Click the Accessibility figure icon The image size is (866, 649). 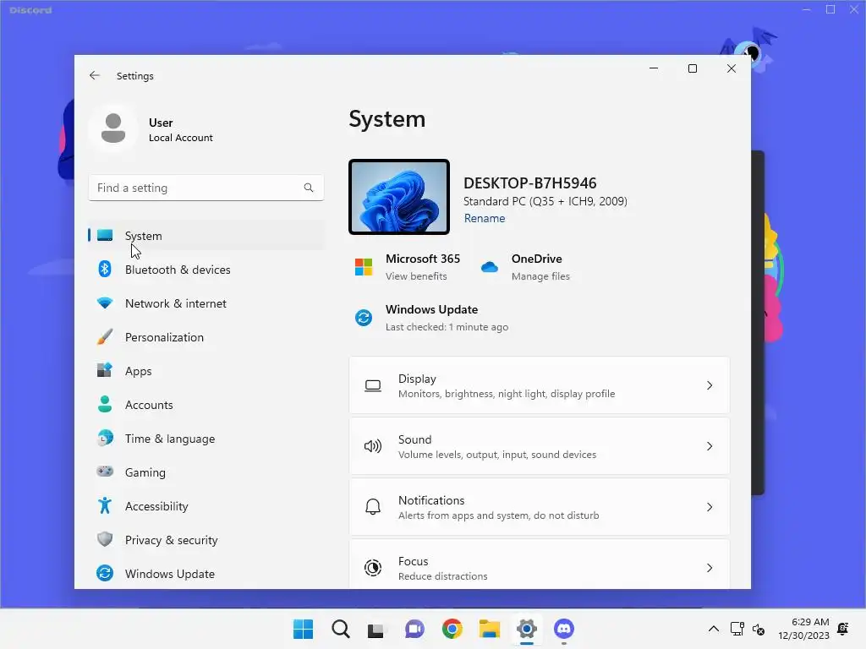coord(105,505)
